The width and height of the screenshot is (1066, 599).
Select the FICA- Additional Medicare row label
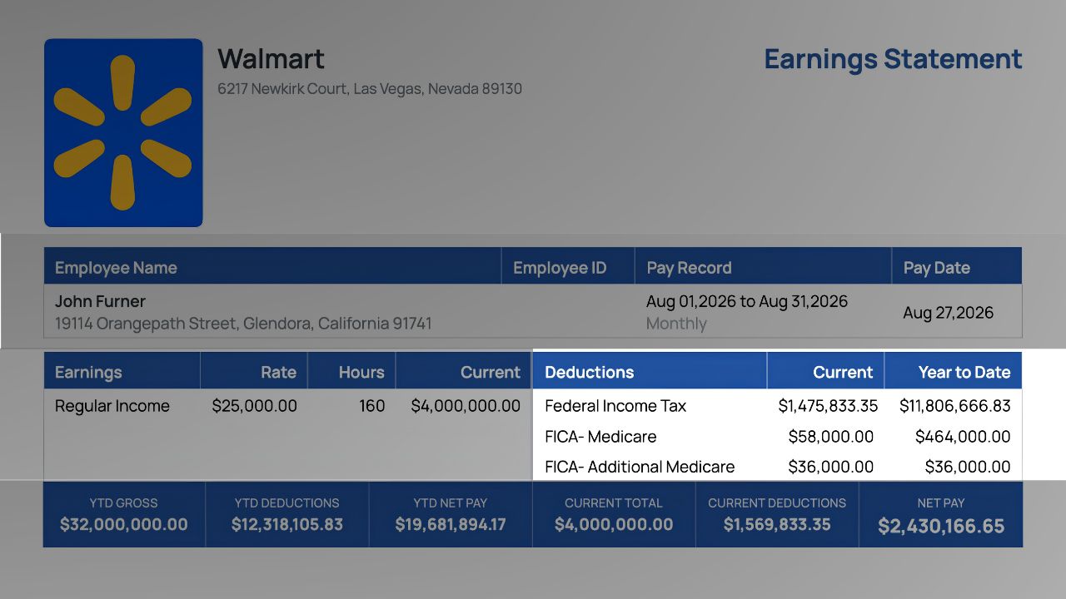(x=640, y=467)
